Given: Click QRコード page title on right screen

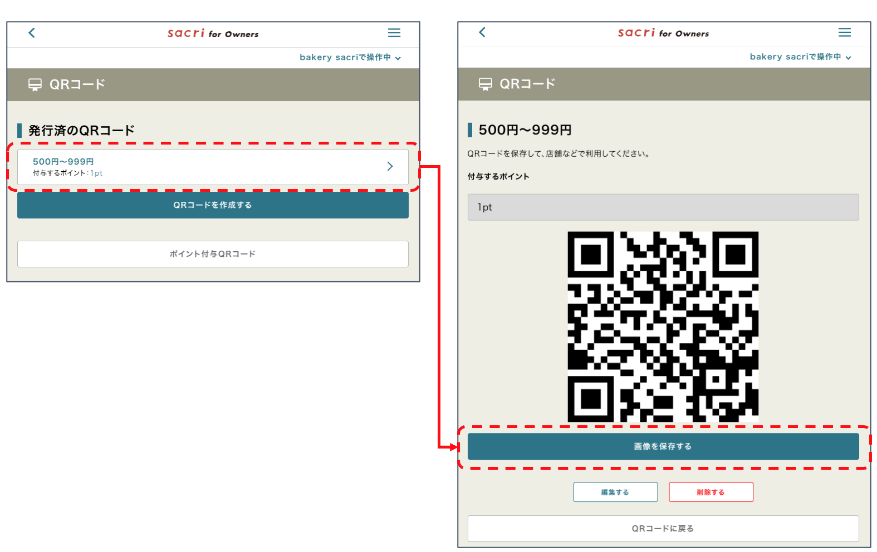Looking at the screenshot, I should pos(528,84).
